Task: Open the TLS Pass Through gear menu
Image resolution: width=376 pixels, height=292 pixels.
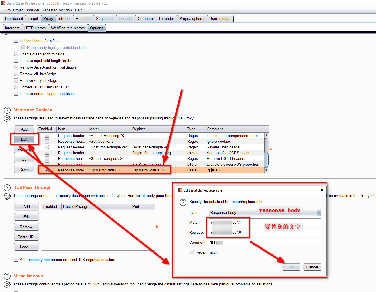Action: click(x=7, y=196)
